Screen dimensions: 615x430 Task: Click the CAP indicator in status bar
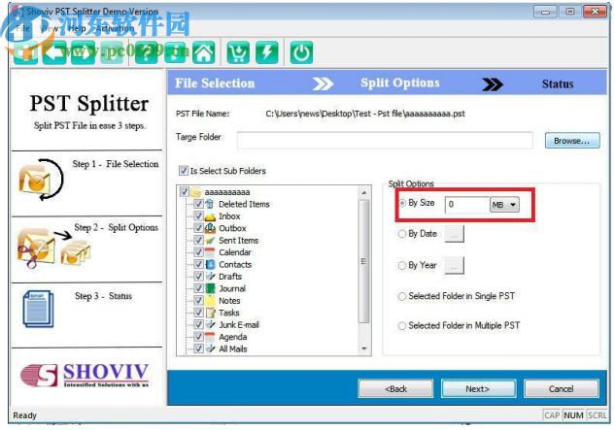click(x=552, y=415)
